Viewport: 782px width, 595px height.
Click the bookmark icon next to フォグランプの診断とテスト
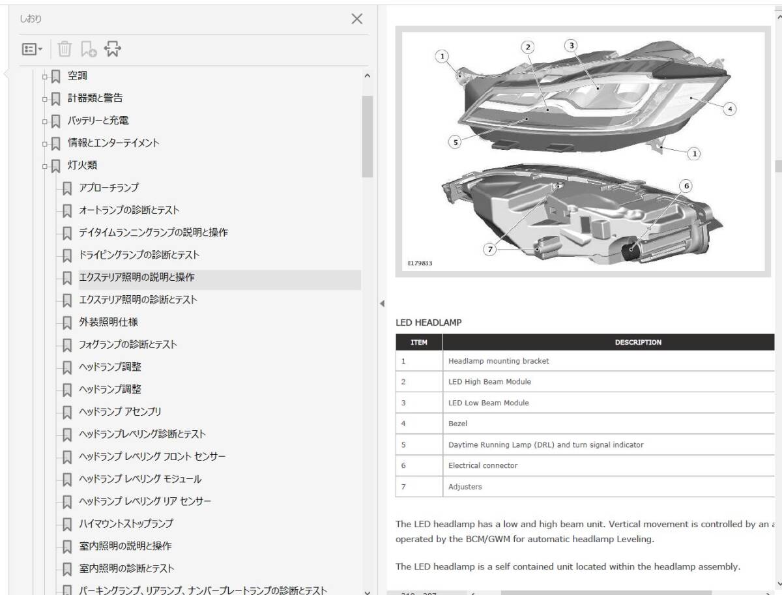point(67,344)
